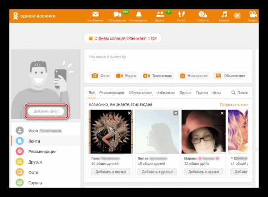Image resolution: width=268 pixels, height=197 pixels.
Task: Open Friends icon in orange header
Action: coord(160,14)
